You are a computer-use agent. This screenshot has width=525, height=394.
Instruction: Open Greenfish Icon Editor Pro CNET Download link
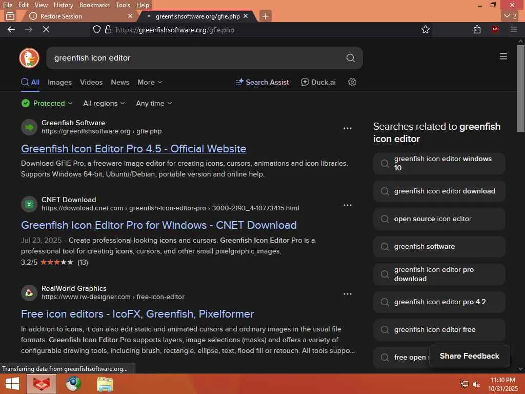pyautogui.click(x=159, y=225)
